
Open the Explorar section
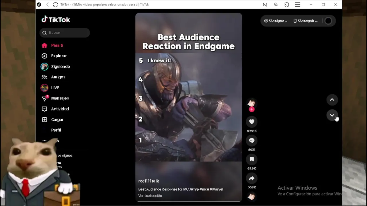pyautogui.click(x=59, y=56)
